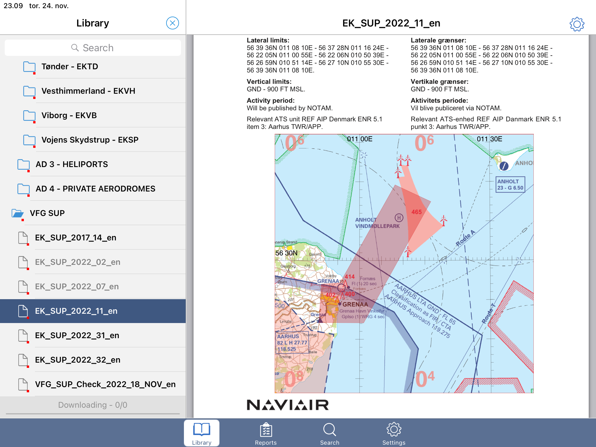596x447 pixels.
Task: Click the file icon of EK_SUP_2022_07_en
Action: 23,287
